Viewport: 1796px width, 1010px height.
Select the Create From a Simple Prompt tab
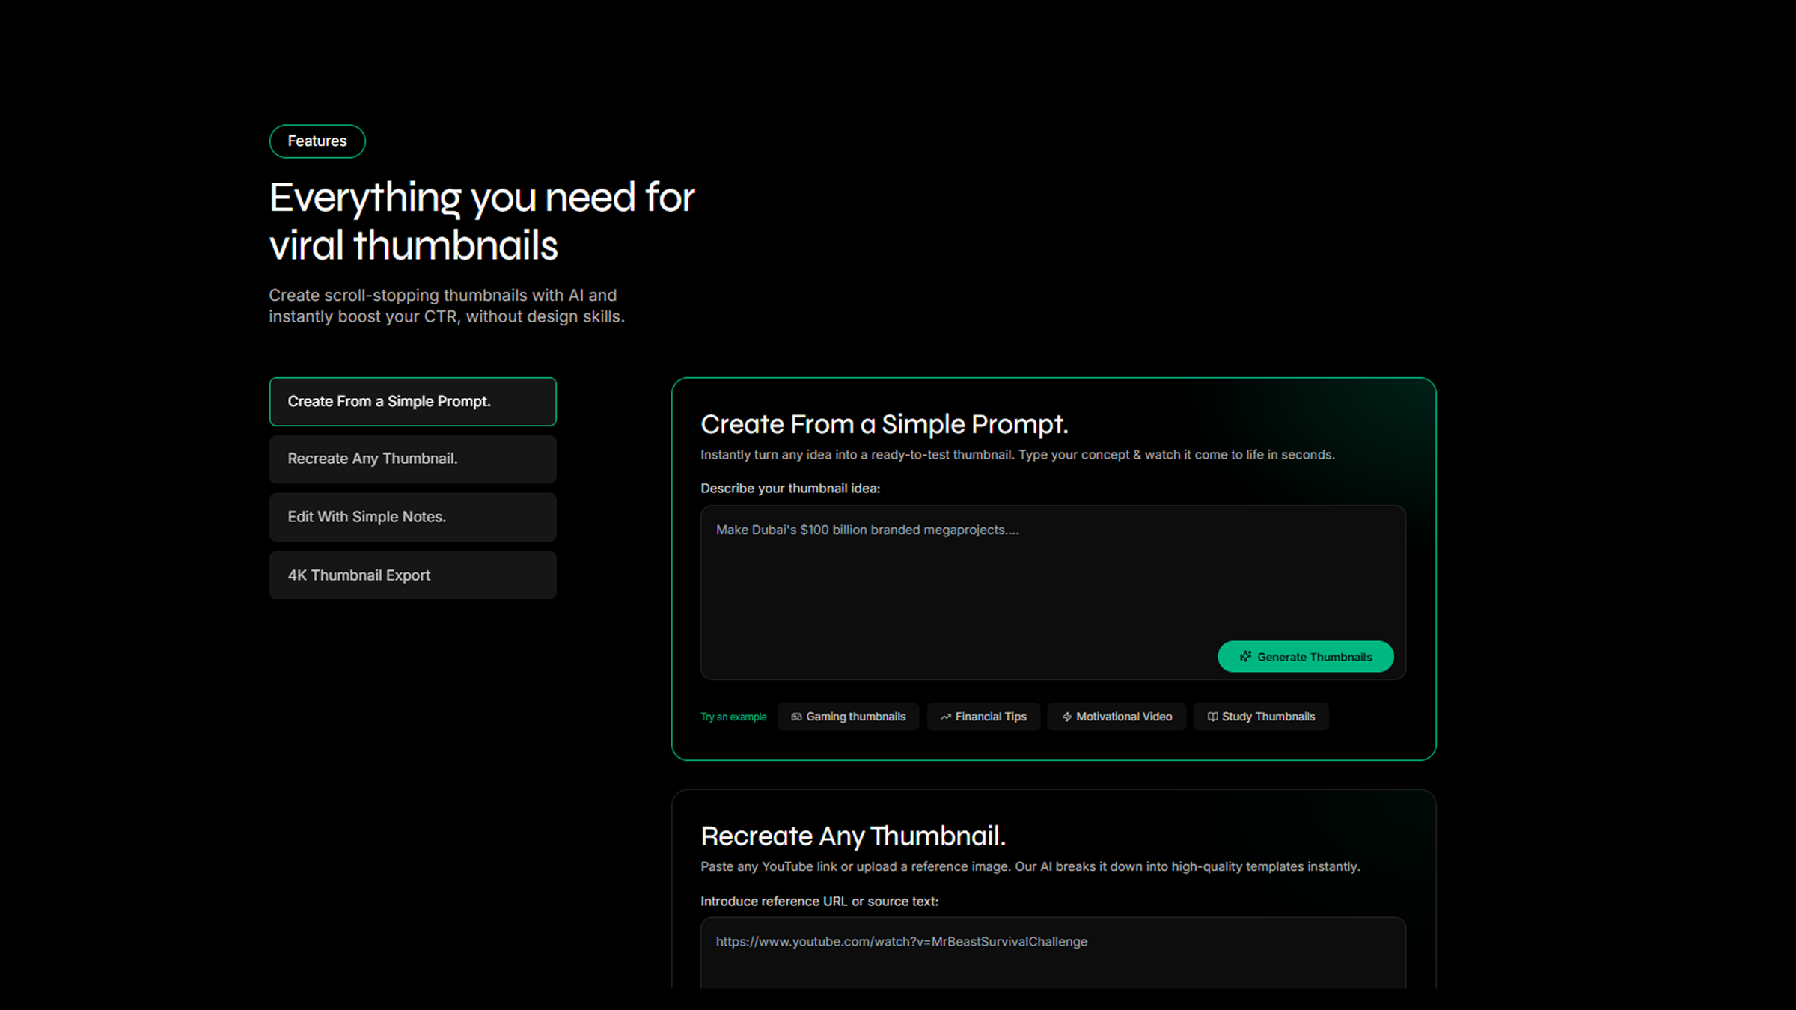(x=412, y=402)
